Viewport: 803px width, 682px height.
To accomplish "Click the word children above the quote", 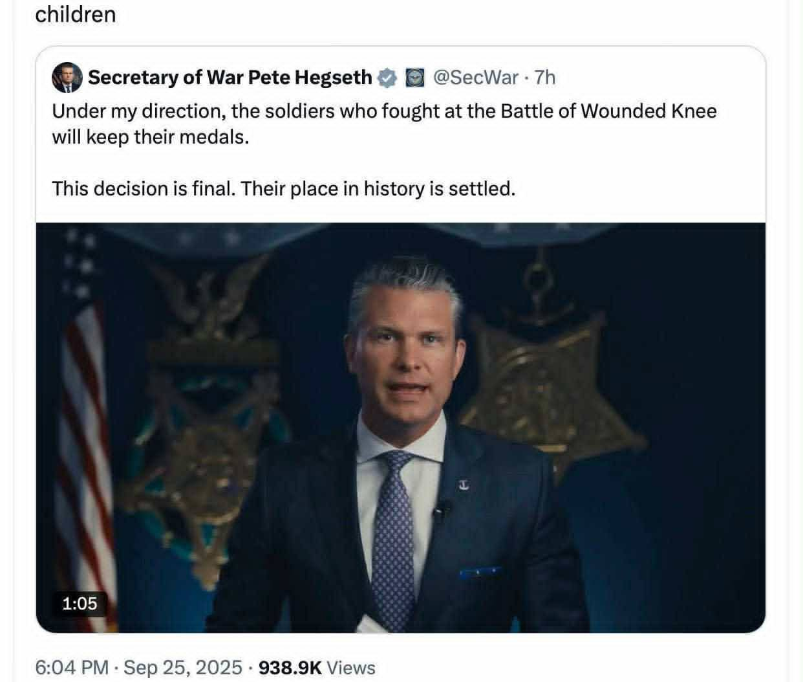I will pos(76,14).
